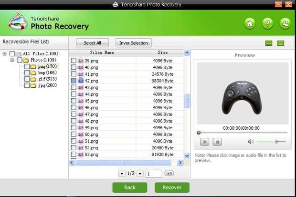Click the All Files drive icon
Viewport: 296px width, 197px height.
tap(18, 54)
